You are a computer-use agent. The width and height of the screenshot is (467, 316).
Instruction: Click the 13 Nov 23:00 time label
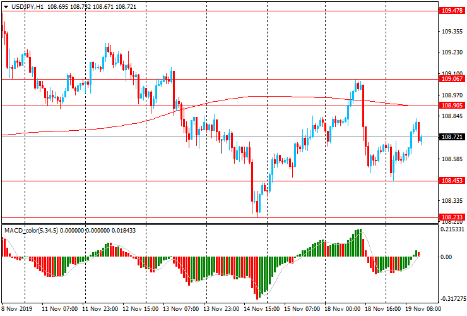click(222, 308)
